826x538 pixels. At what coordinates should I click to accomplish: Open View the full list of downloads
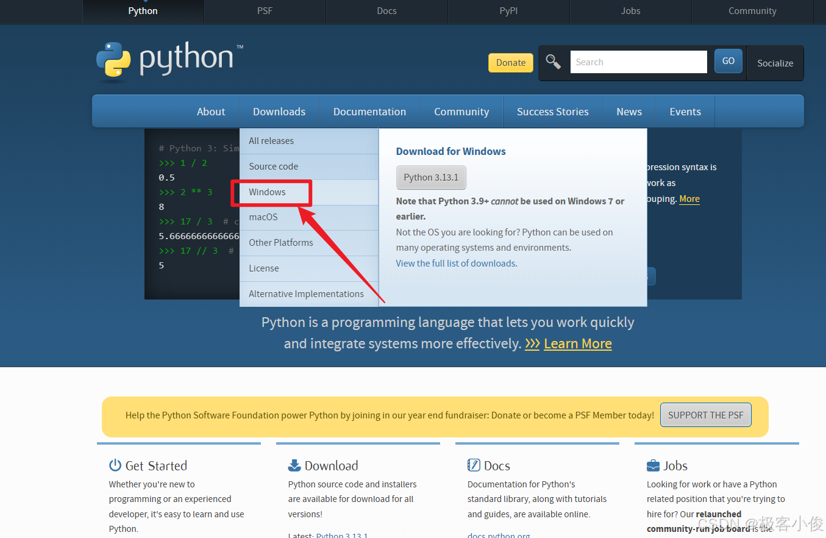[455, 264]
